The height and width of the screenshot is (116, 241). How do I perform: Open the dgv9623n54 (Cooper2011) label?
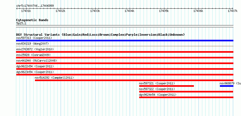(35, 72)
